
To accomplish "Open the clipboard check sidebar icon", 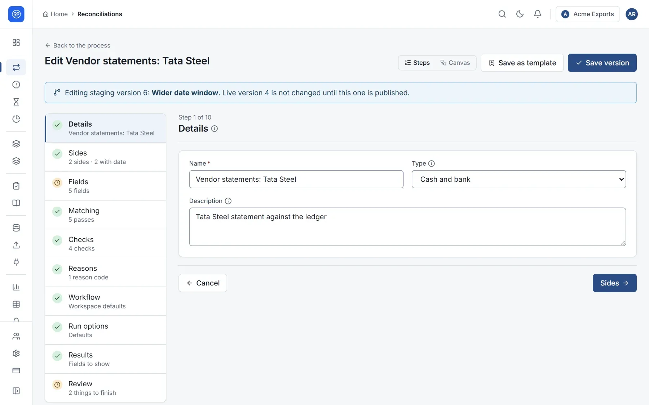I will (16, 186).
